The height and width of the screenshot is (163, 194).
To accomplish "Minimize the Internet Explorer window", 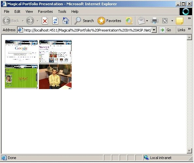I will (x=178, y=4).
